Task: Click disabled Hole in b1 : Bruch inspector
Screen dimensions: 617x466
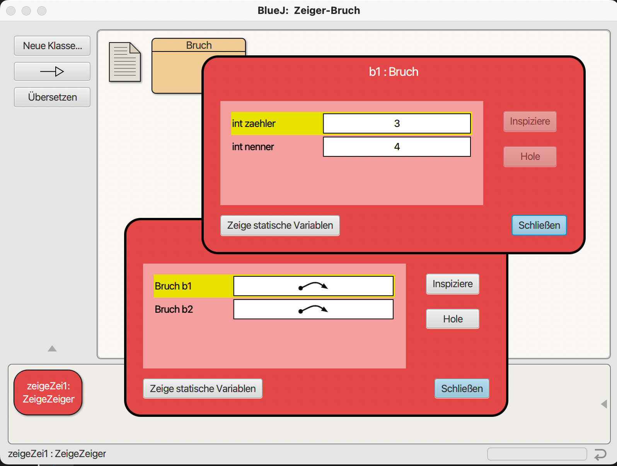Action: click(x=530, y=156)
